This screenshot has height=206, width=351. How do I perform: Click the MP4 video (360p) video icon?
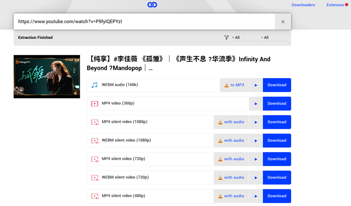pyautogui.click(x=94, y=104)
